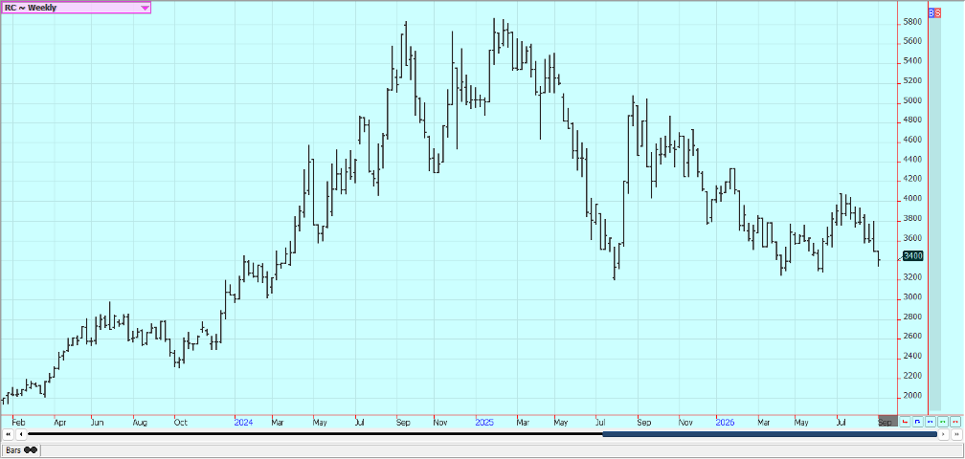Step chart forward with single right arrow
Screen dimensions: 965x459
click(x=944, y=434)
